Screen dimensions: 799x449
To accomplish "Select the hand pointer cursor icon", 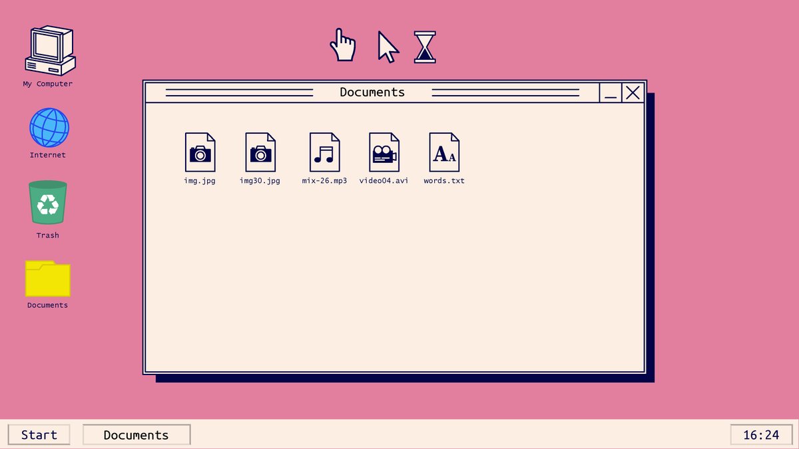I will [x=342, y=45].
